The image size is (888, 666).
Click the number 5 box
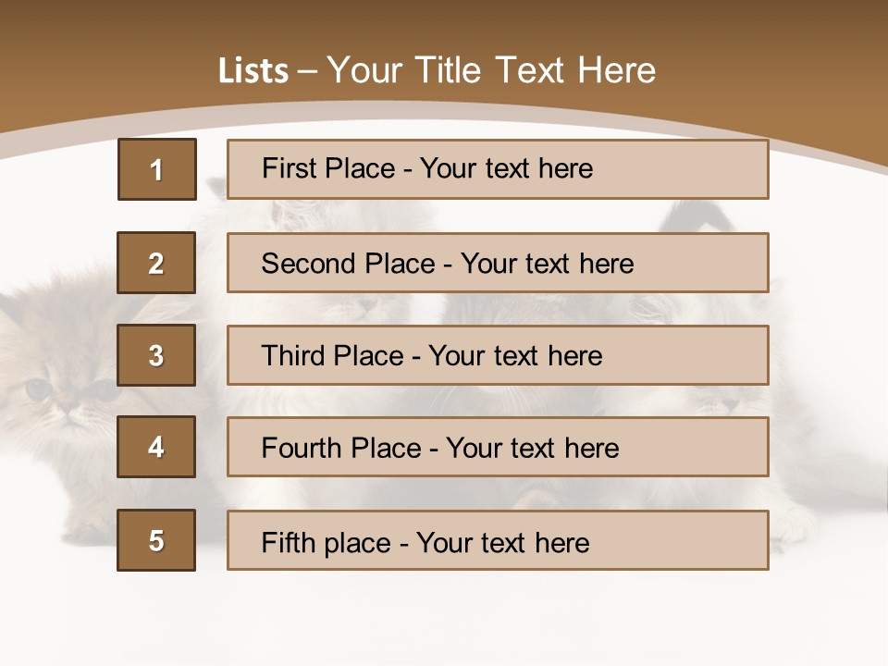[156, 540]
